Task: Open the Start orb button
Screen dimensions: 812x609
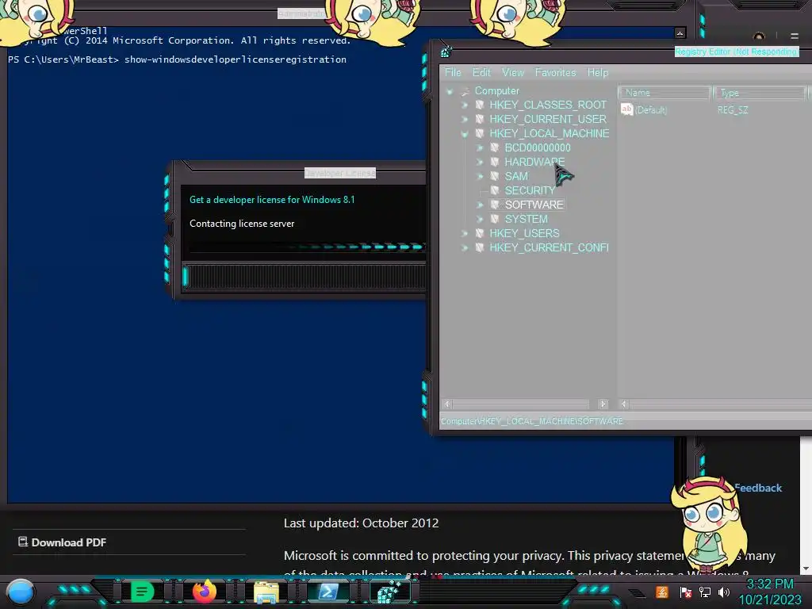Action: coord(20,592)
